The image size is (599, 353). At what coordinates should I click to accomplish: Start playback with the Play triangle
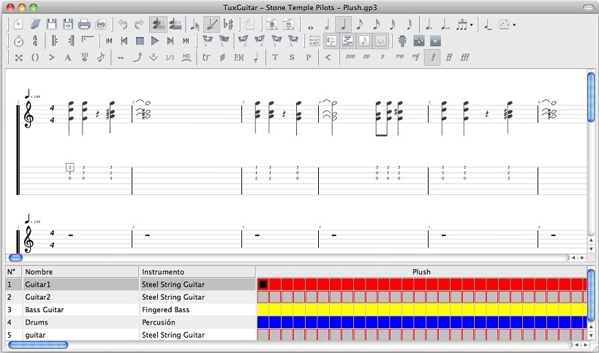coord(155,41)
